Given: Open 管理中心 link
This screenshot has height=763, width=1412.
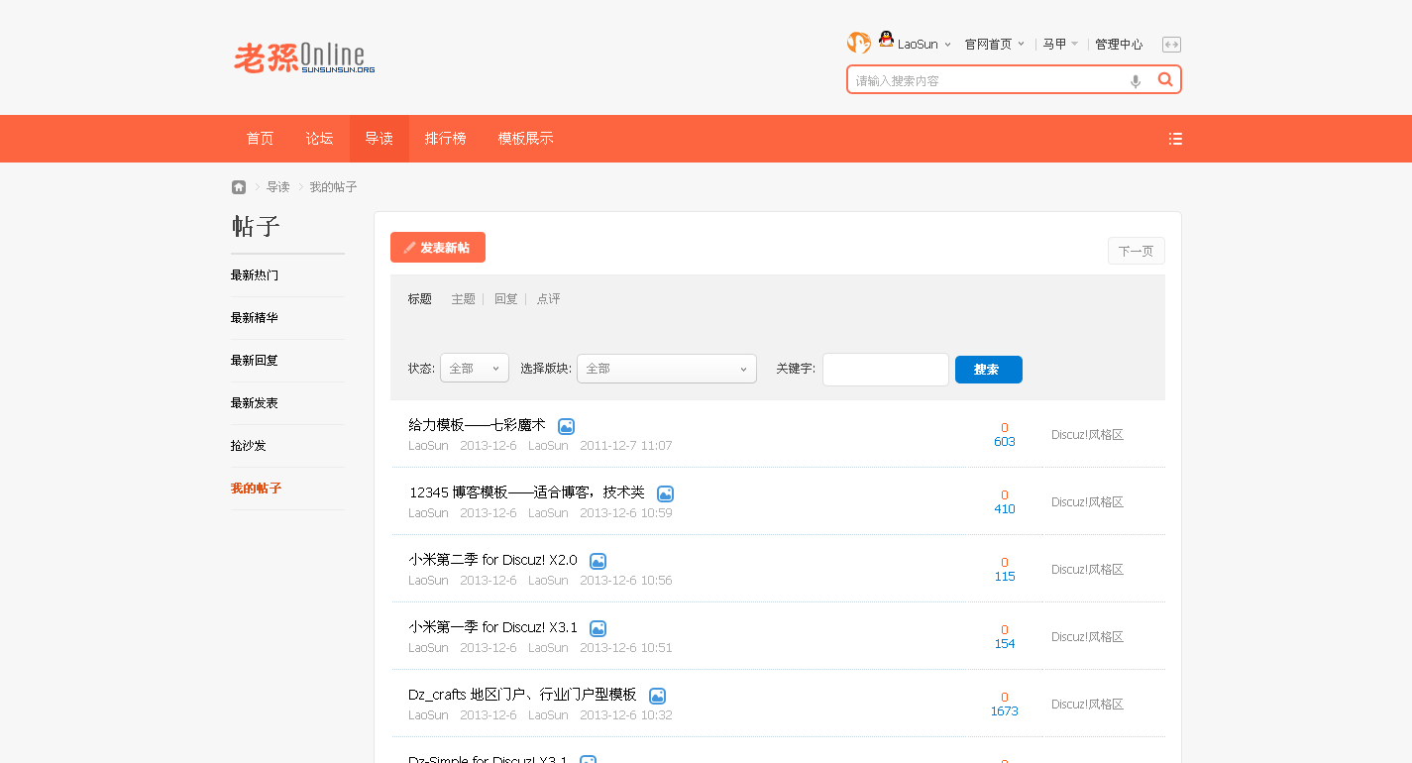Looking at the screenshot, I should point(1119,45).
